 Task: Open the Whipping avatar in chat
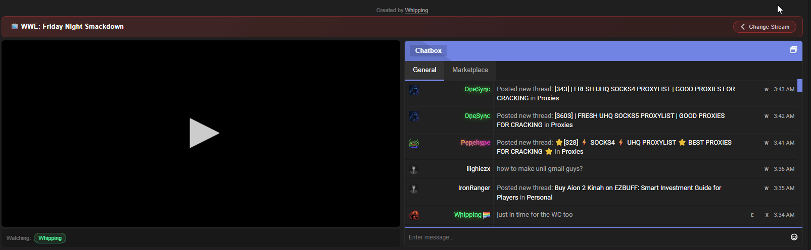pyautogui.click(x=414, y=215)
